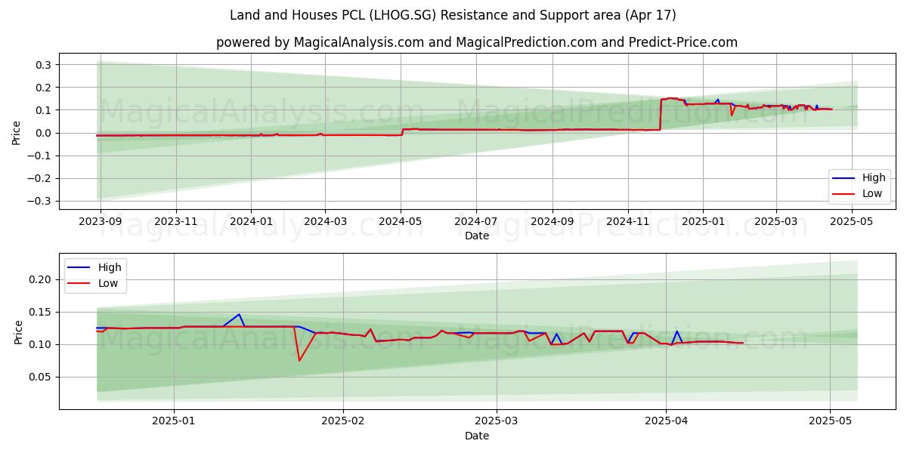This screenshot has width=907, height=453.
Task: Click the '0.3' price tick on the top chart
Action: (43, 65)
